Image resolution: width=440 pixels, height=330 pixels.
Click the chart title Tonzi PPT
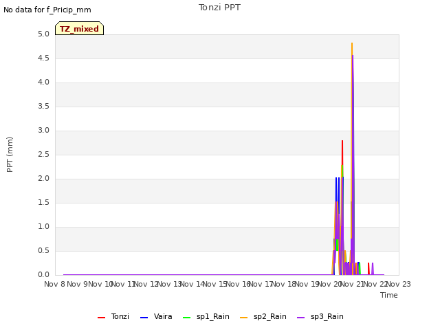pos(219,8)
